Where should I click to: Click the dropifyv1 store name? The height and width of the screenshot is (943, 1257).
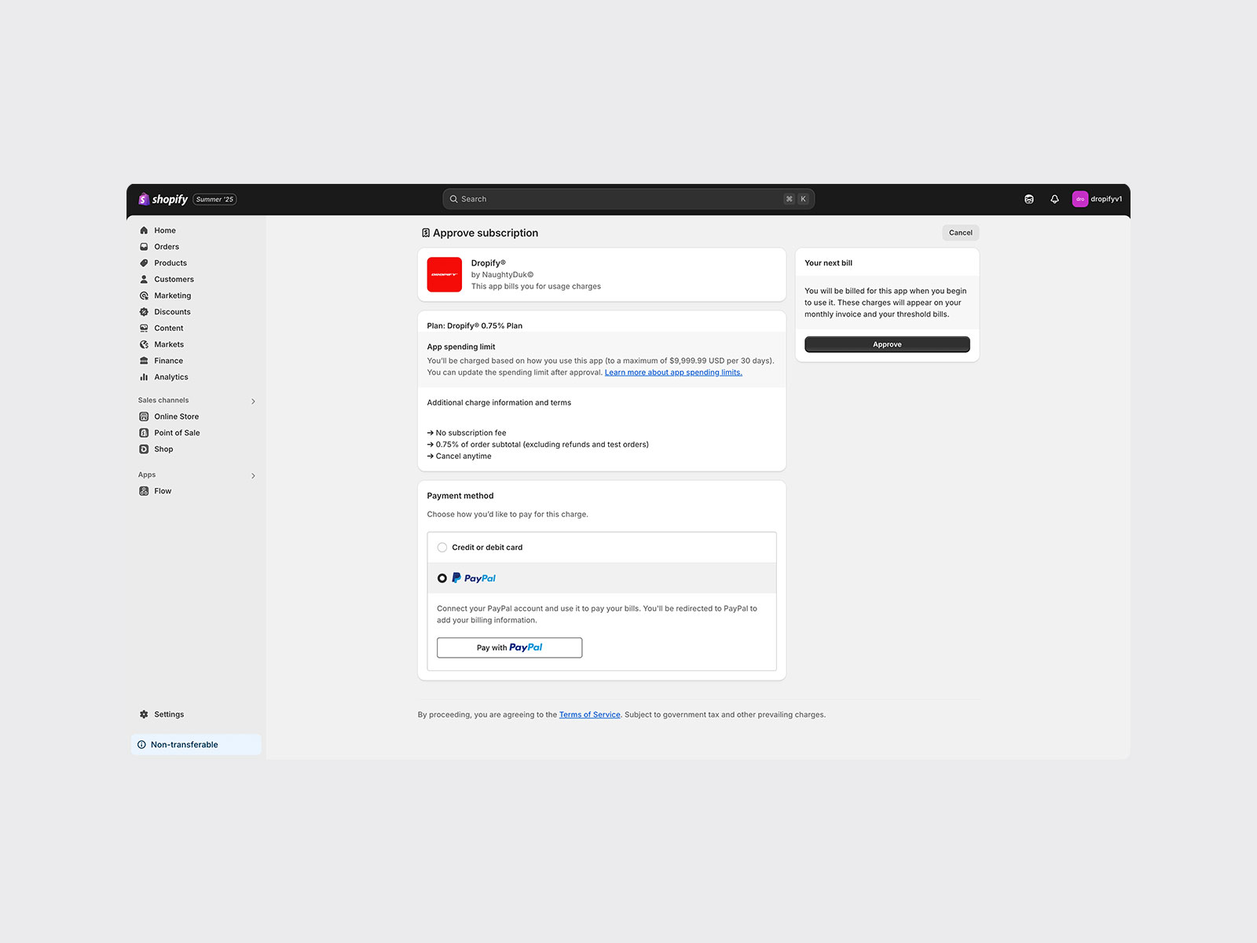pos(1106,199)
